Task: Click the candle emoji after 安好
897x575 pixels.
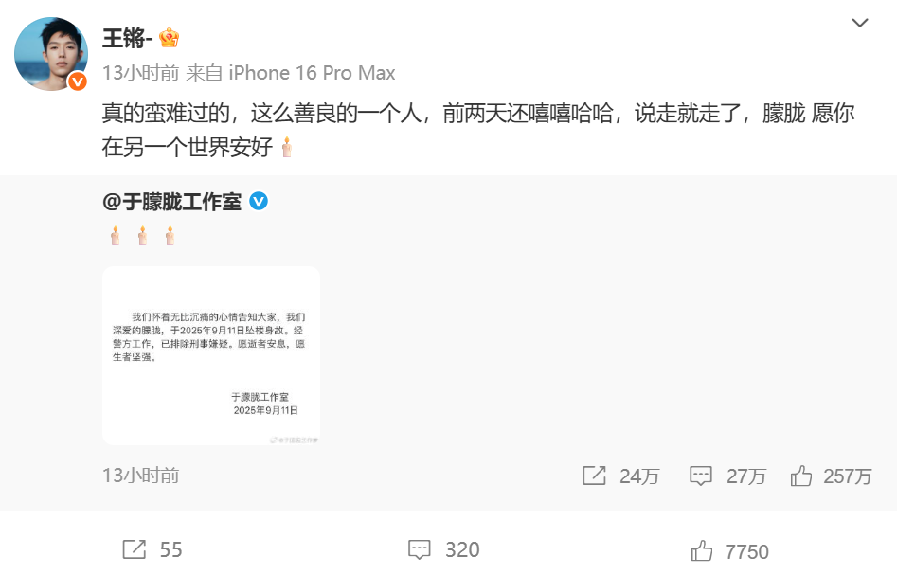Action: pos(287,147)
